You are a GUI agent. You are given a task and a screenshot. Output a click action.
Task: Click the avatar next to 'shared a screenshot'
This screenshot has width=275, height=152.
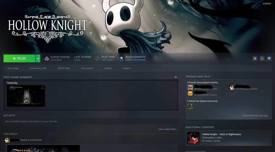pos(7,140)
